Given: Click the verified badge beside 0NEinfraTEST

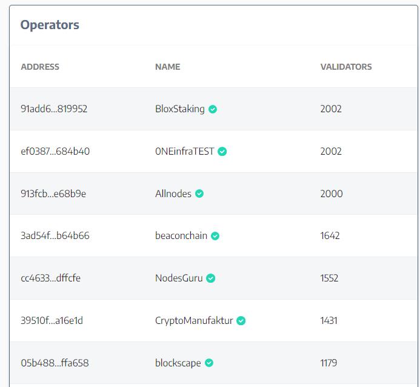Looking at the screenshot, I should (x=222, y=152).
